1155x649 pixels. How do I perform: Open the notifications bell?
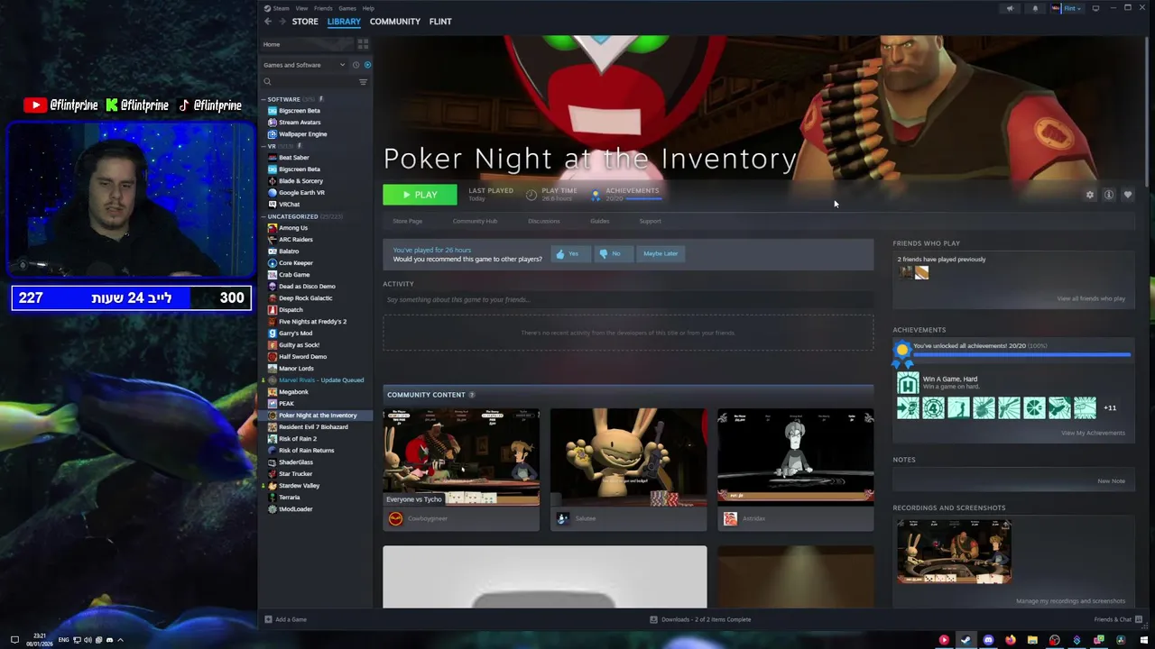click(1035, 8)
